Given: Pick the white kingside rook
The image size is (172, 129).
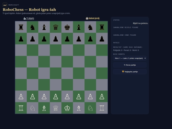Looking at the screenshot, I should click(x=102, y=108).
